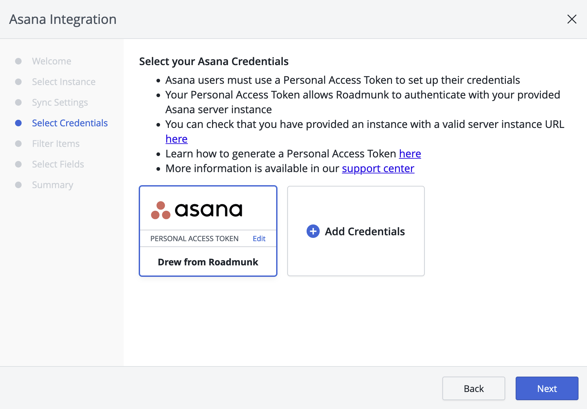Visit the support center link
587x409 pixels.
(378, 169)
